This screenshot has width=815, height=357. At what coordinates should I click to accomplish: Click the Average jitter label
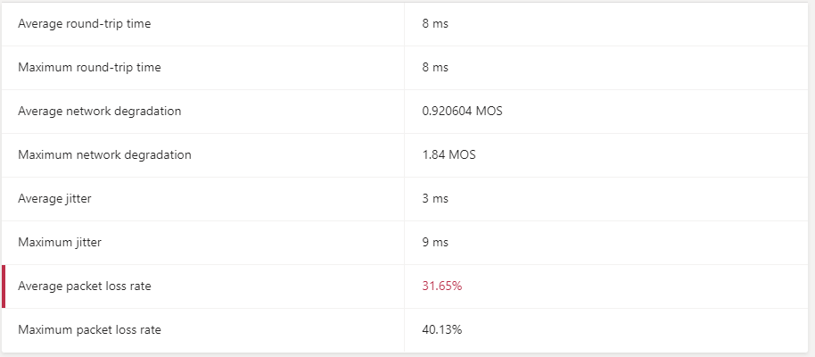pyautogui.click(x=54, y=199)
